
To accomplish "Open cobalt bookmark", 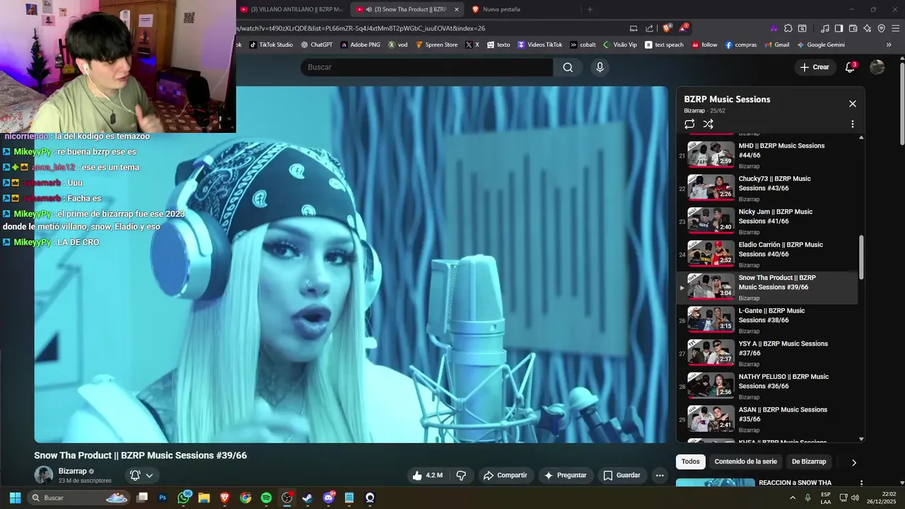I will (583, 45).
